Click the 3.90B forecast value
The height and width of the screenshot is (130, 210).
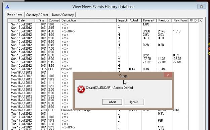pos(146,31)
